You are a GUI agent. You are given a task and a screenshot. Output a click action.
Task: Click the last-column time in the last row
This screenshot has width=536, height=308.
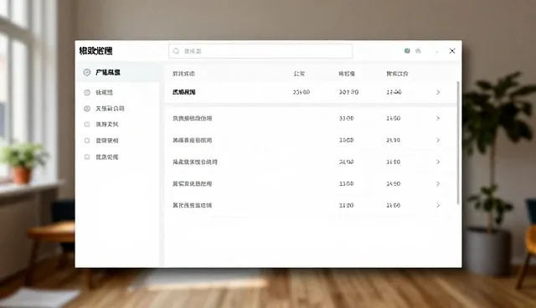tap(393, 205)
